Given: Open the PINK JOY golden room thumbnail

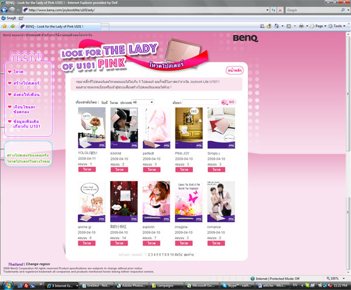Looking at the screenshot, I should coord(189,128).
